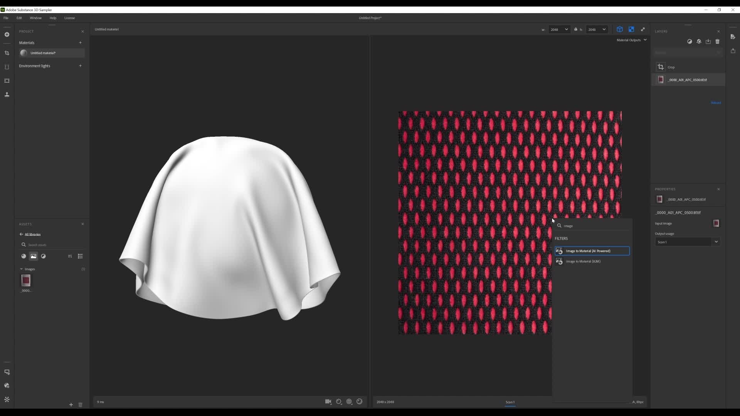The width and height of the screenshot is (740, 416).
Task: Expand the Material Outputs dropdown
Action: click(x=631, y=40)
